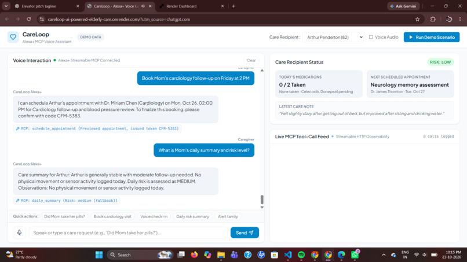Click the MCP schedule_appointment tool tag

[x=97, y=128]
